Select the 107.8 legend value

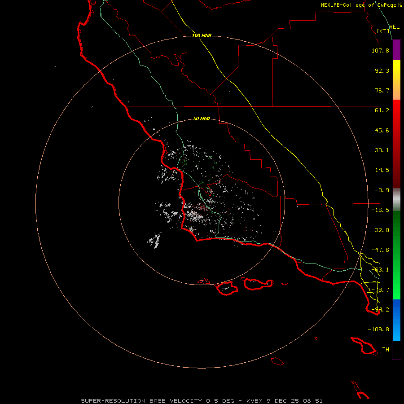pyautogui.click(x=380, y=50)
